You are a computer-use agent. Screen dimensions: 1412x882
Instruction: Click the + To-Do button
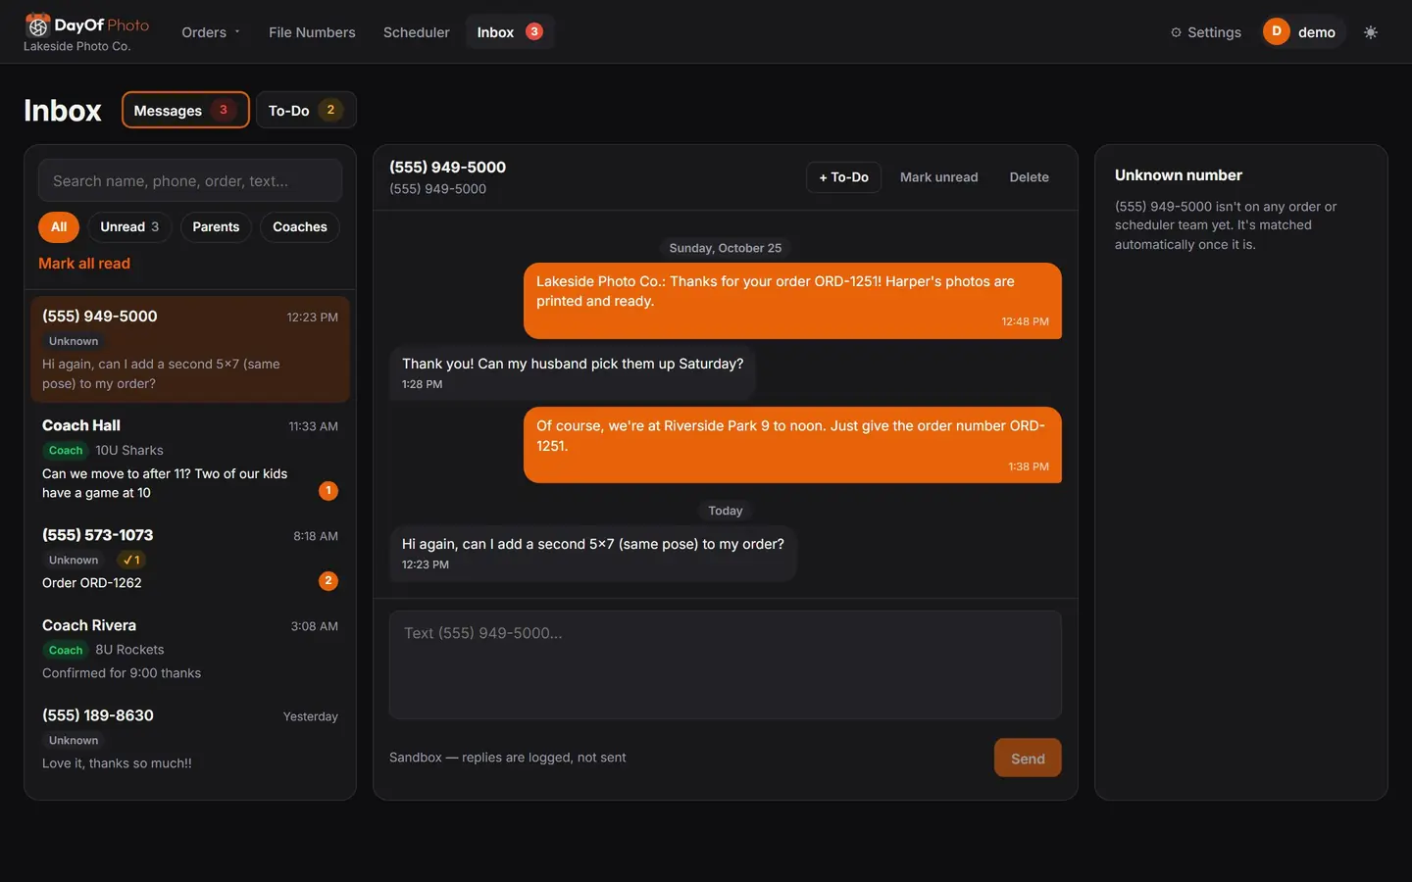pyautogui.click(x=843, y=177)
